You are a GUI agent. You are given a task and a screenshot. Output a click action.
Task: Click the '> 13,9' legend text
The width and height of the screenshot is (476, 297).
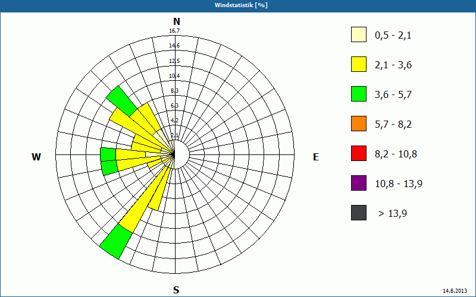pos(393,214)
